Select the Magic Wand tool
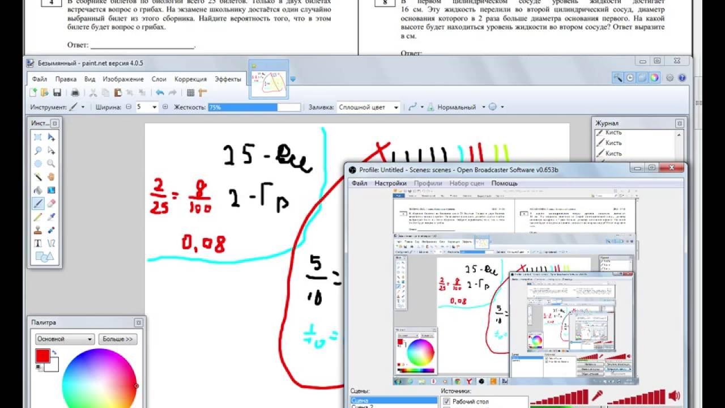This screenshot has width=725, height=408. click(38, 177)
